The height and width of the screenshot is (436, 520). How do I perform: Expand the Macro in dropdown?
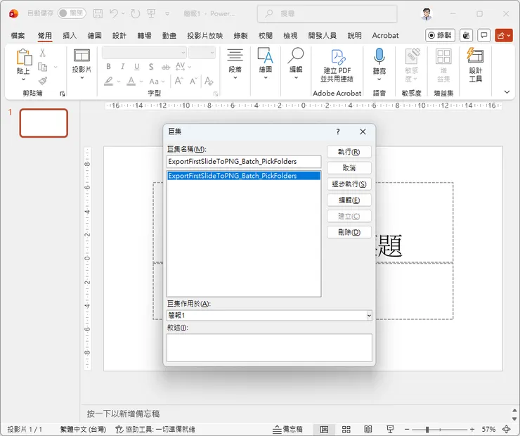(x=369, y=315)
